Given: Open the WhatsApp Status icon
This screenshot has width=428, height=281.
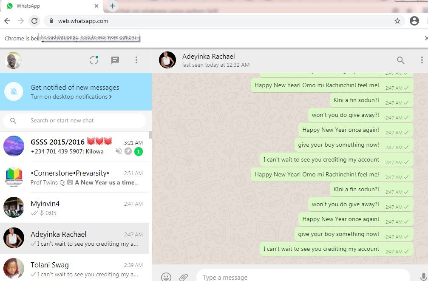Looking at the screenshot, I should point(94,60).
